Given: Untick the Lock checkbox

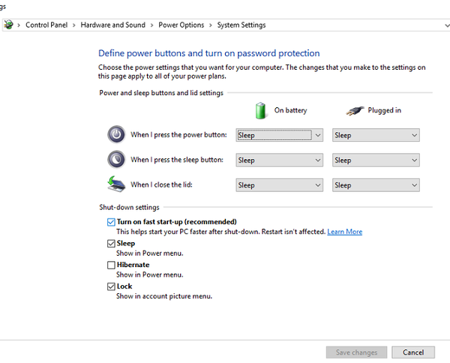Looking at the screenshot, I should tap(111, 286).
